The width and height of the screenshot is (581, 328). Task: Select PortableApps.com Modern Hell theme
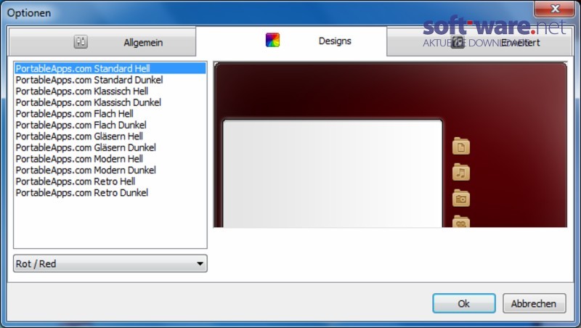(110, 159)
